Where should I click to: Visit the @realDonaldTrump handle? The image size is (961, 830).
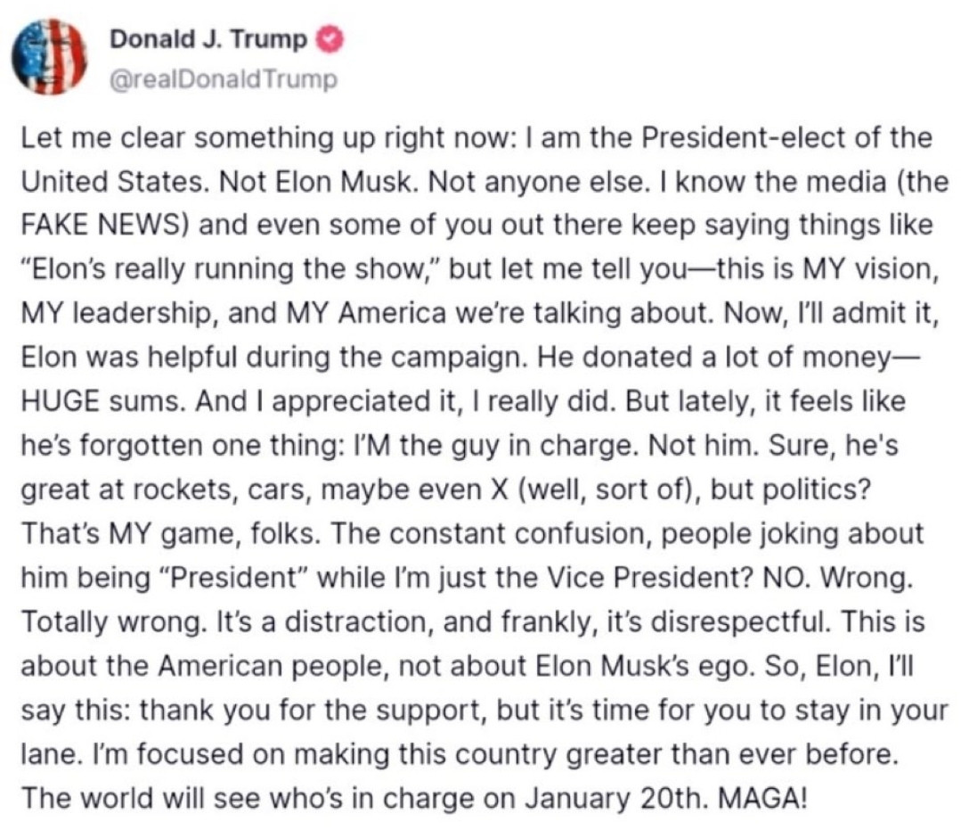coord(223,79)
